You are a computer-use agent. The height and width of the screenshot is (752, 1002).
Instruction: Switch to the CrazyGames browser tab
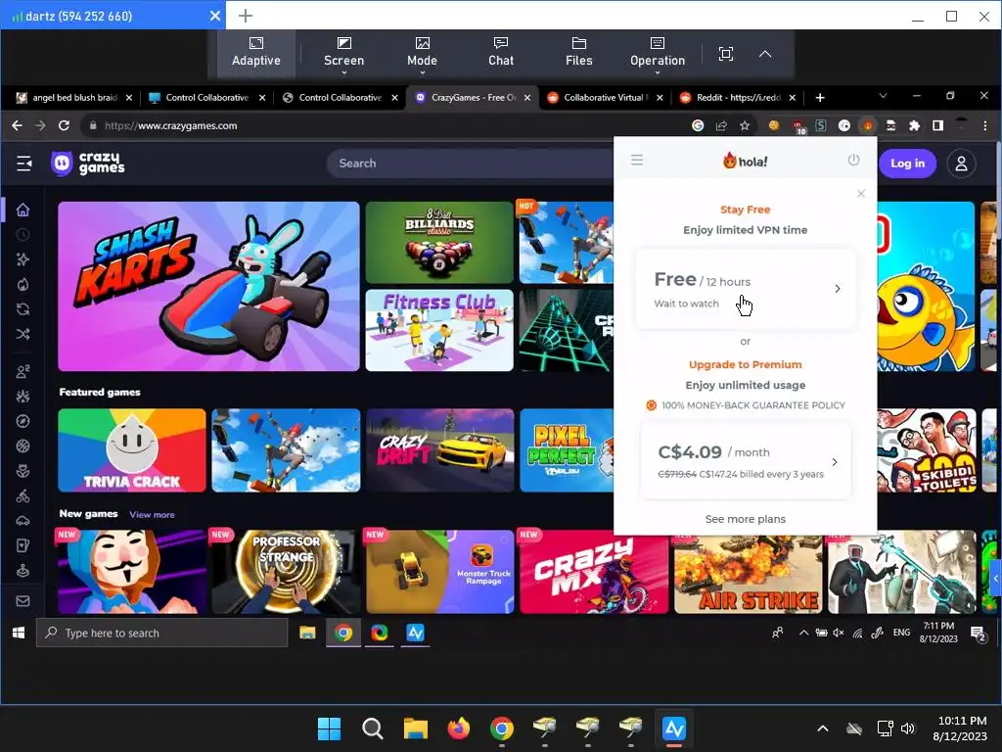[x=472, y=98]
